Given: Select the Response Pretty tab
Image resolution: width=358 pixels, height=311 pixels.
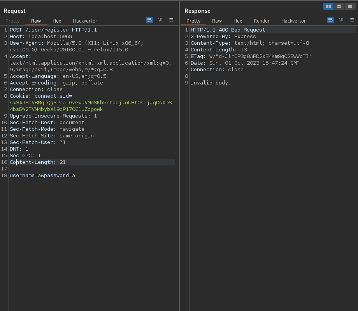Looking at the screenshot, I should pos(193,21).
